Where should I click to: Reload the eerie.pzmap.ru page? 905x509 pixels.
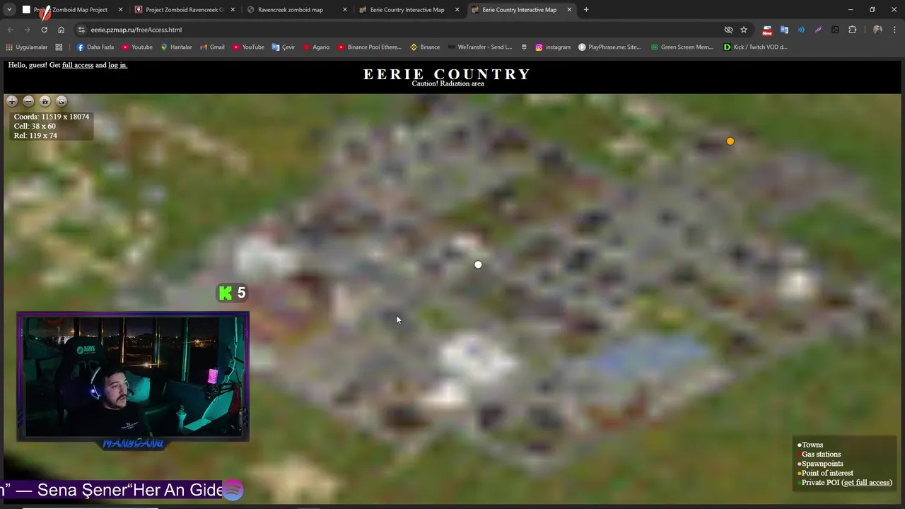click(x=44, y=30)
